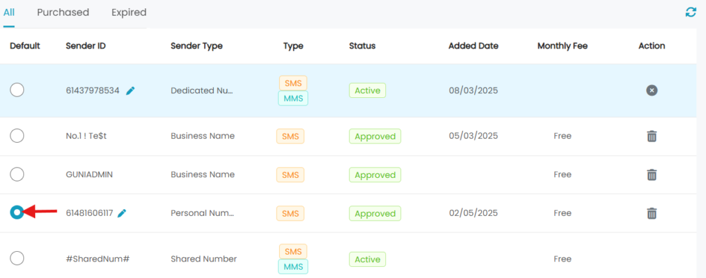Set No.1 ! Te$t as default sender
The width and height of the screenshot is (706, 278).
click(x=17, y=136)
